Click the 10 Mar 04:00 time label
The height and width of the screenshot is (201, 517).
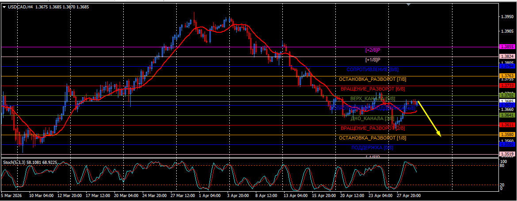[41, 195]
